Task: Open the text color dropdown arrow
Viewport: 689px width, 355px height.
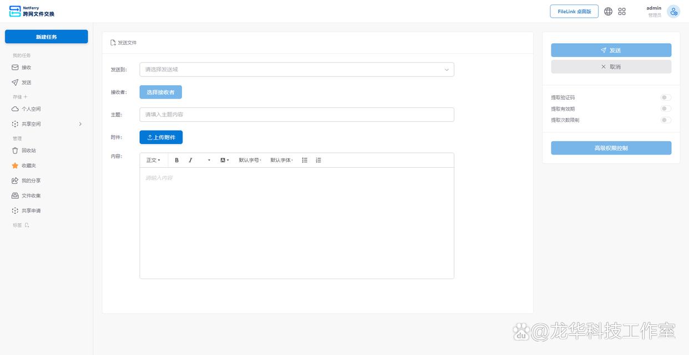Action: click(x=209, y=160)
